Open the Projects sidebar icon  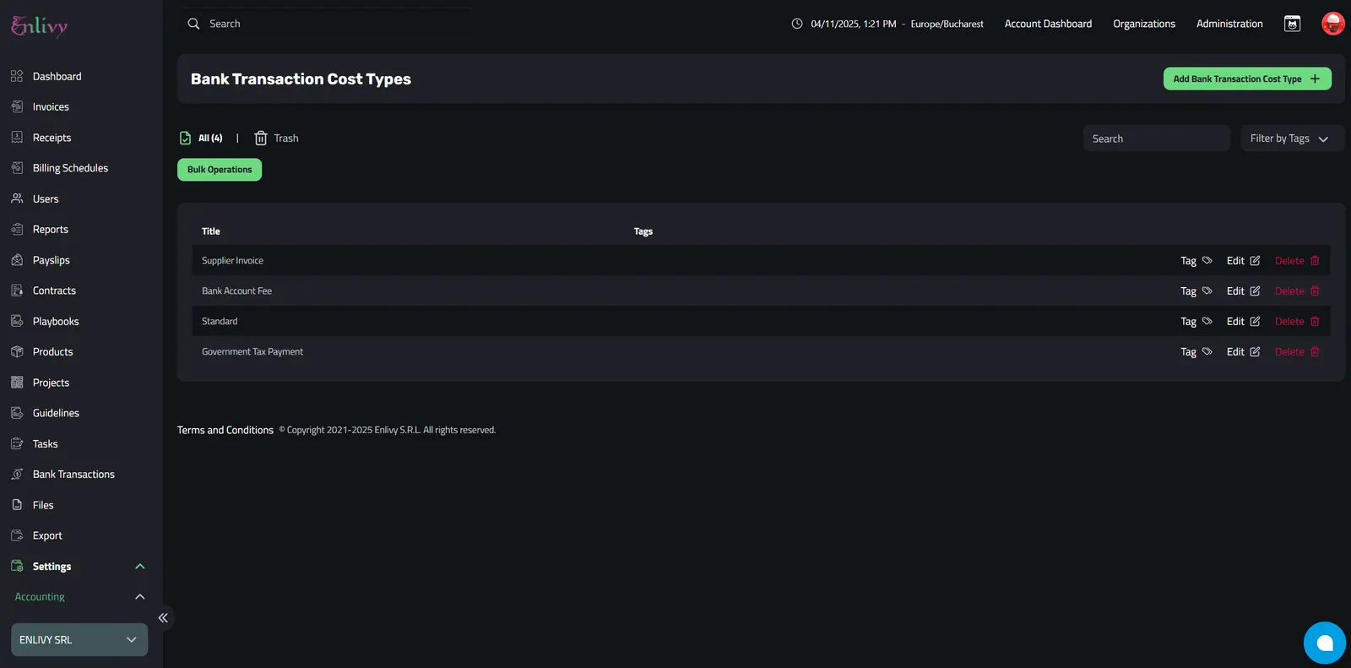click(17, 383)
